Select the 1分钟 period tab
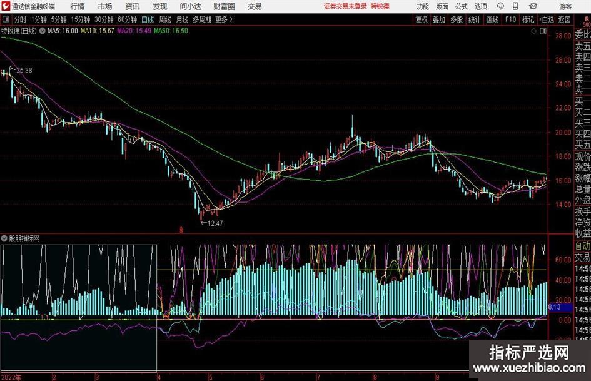This screenshot has width=591, height=381. click(39, 19)
